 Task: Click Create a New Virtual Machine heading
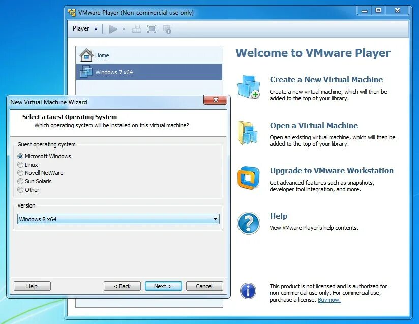326,80
